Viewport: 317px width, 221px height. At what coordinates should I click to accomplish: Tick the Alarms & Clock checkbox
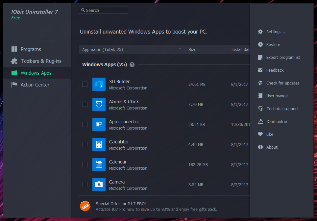pyautogui.click(x=85, y=104)
